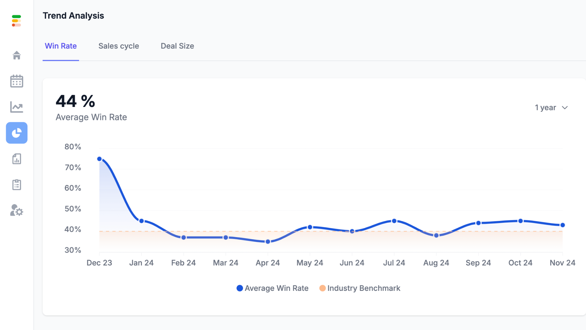Click the Sep 24 data point
The height and width of the screenshot is (330, 586).
(x=478, y=223)
